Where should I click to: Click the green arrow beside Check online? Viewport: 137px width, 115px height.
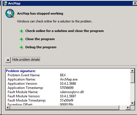pos(21,31)
